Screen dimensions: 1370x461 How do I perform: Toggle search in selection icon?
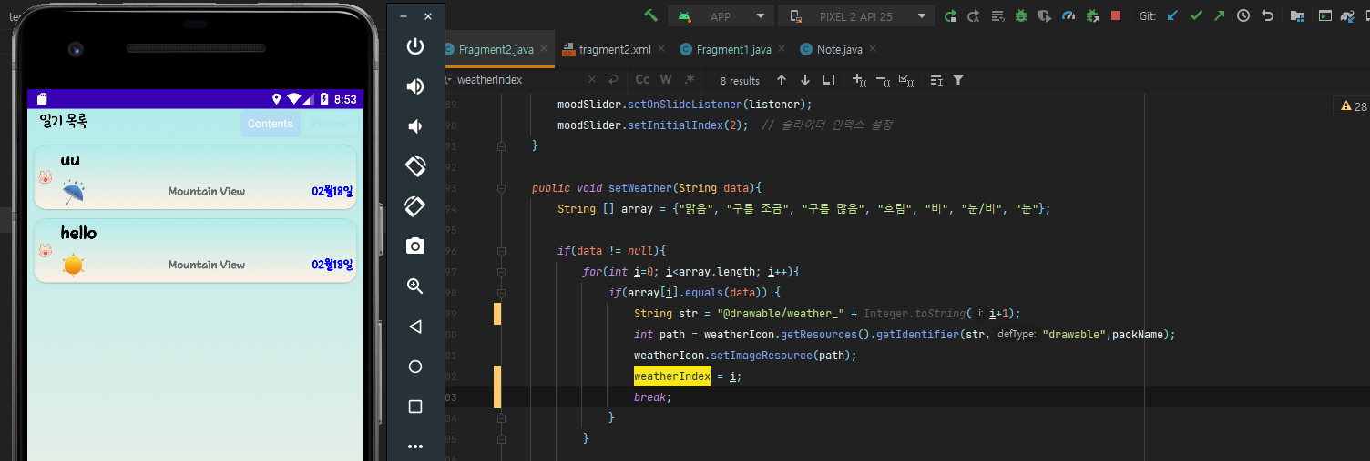point(828,80)
